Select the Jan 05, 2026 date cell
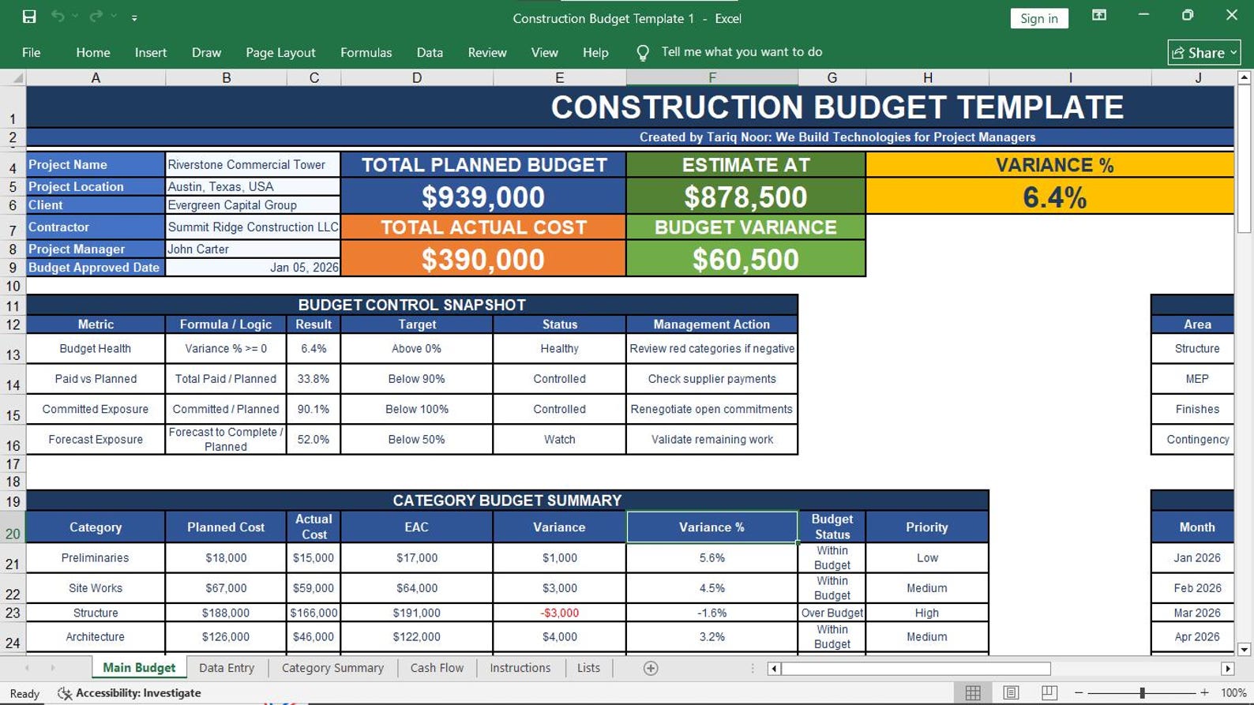The width and height of the screenshot is (1254, 705). [253, 267]
